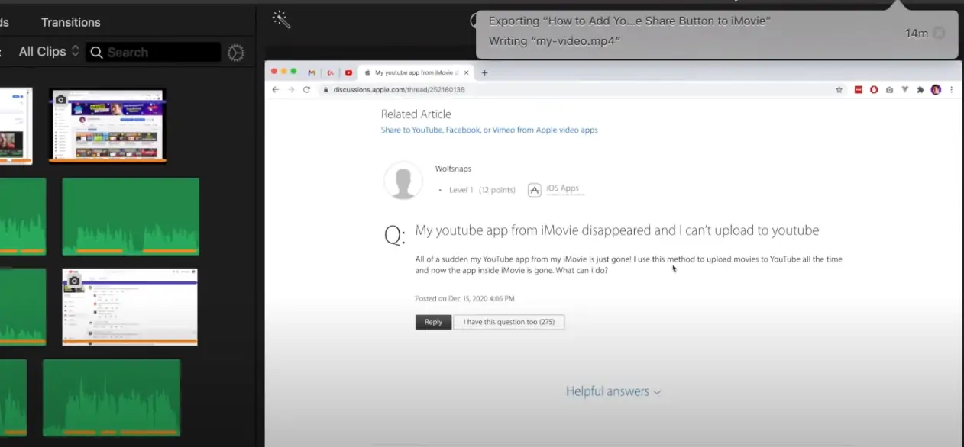Switch to the Transitions tab
This screenshot has width=964, height=447.
pos(70,22)
